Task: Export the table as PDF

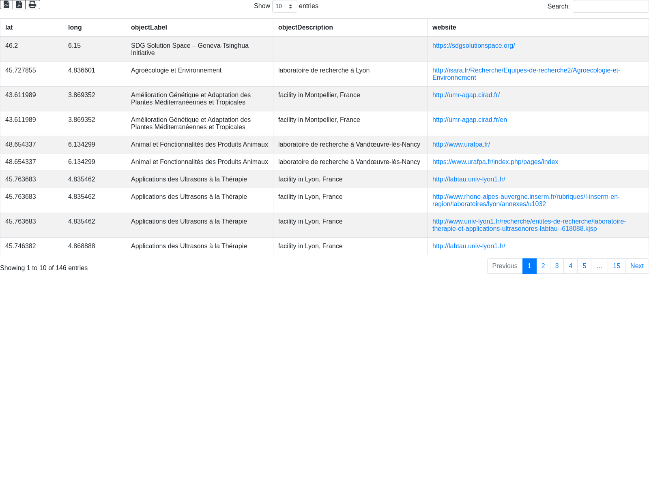Action: 19,5
